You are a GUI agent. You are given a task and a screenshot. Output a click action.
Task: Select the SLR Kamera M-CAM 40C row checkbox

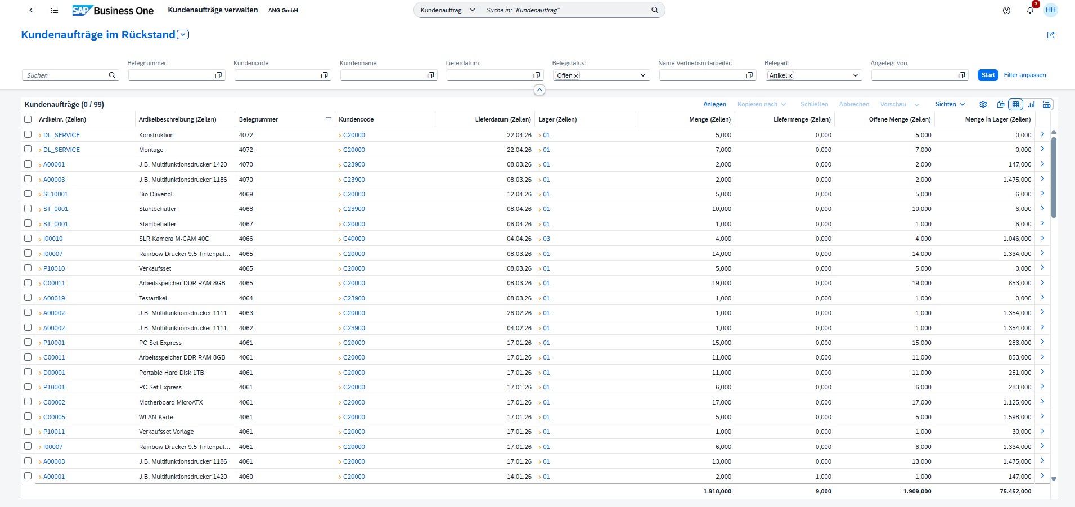(28, 238)
